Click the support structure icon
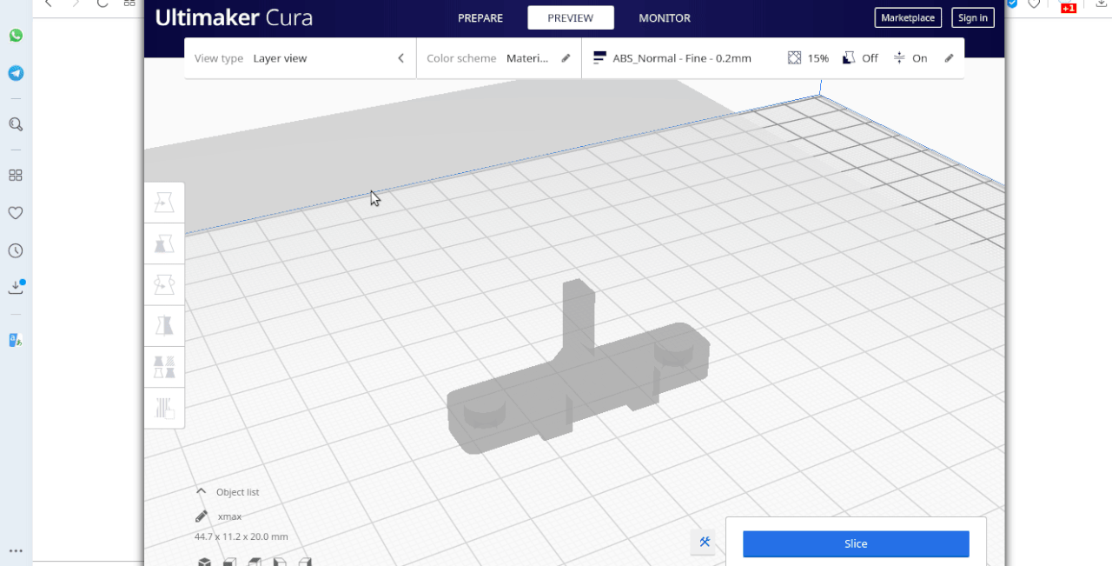The height and width of the screenshot is (566, 1112). coord(849,58)
